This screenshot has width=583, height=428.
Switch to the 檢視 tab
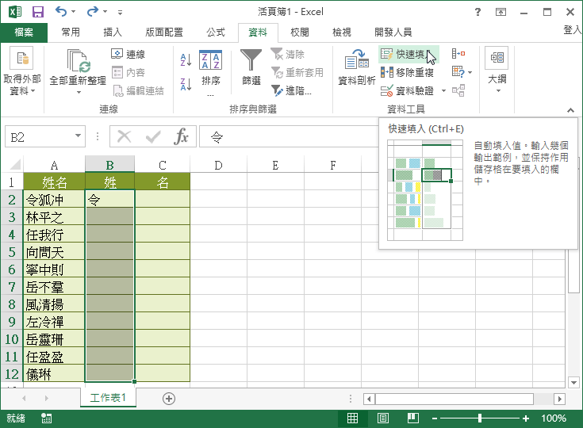(x=342, y=32)
